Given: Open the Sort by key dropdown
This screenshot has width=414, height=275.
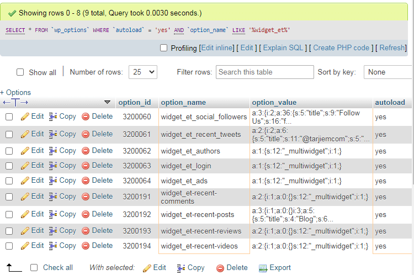Looking at the screenshot, I should (388, 72).
